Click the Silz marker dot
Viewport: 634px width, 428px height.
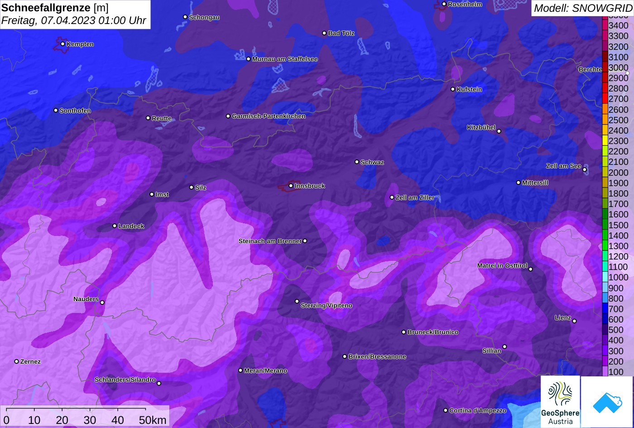click(x=192, y=187)
